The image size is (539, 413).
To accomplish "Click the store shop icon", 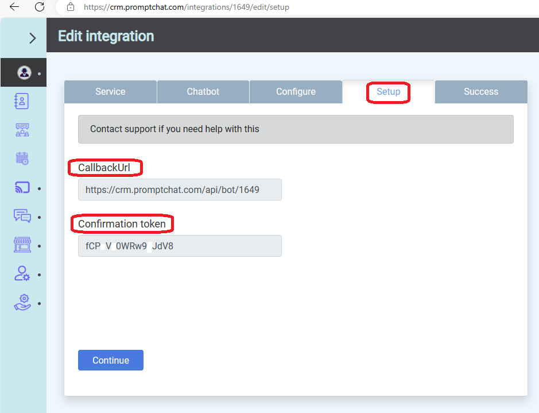I will pos(22,245).
